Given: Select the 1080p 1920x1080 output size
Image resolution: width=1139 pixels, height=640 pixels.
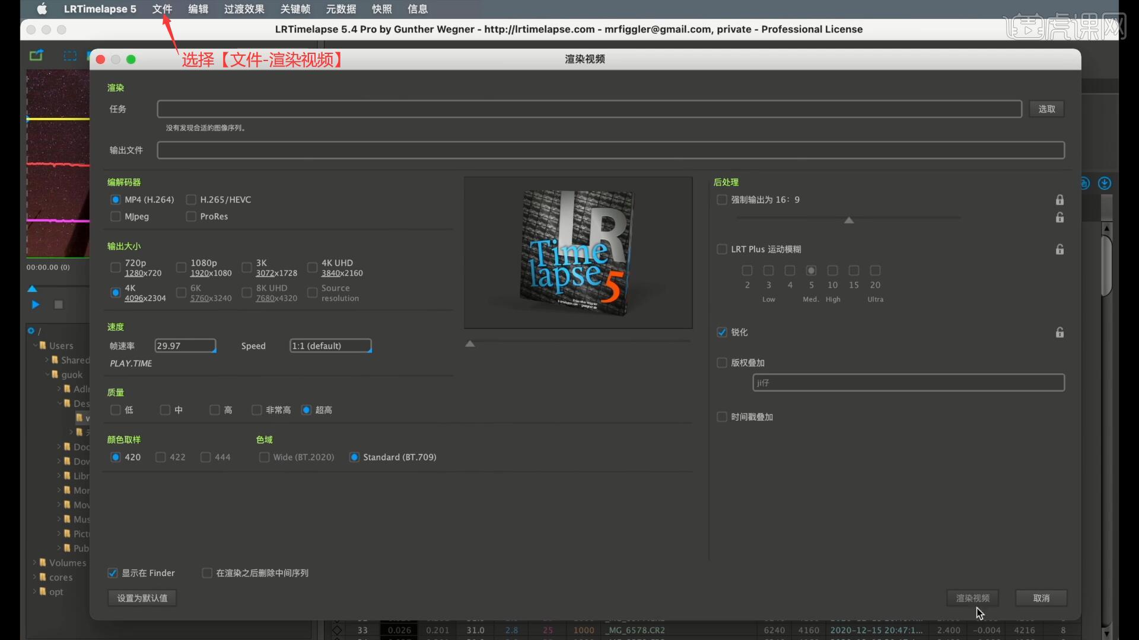Looking at the screenshot, I should [x=181, y=268].
